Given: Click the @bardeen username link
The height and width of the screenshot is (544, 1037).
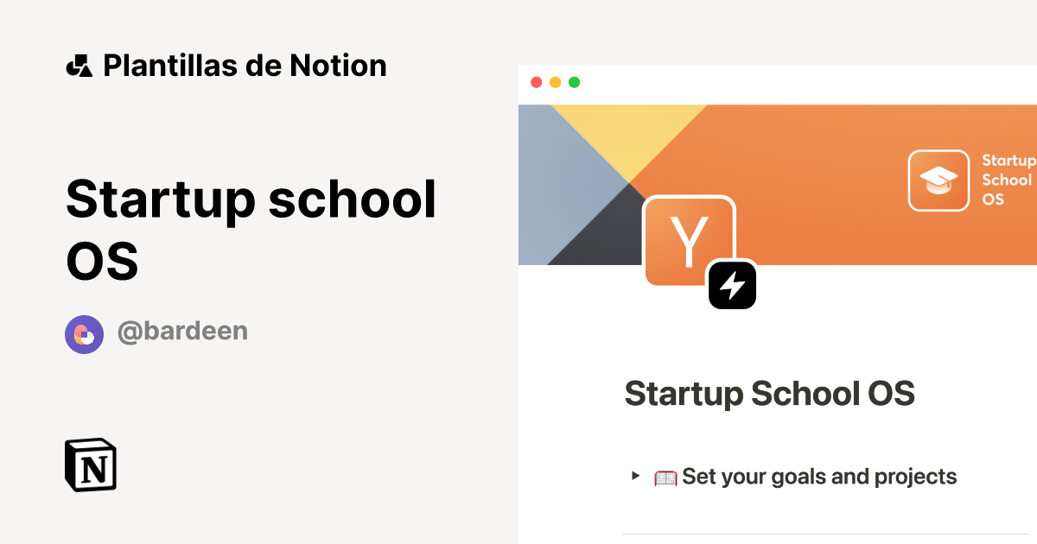Looking at the screenshot, I should point(182,332).
